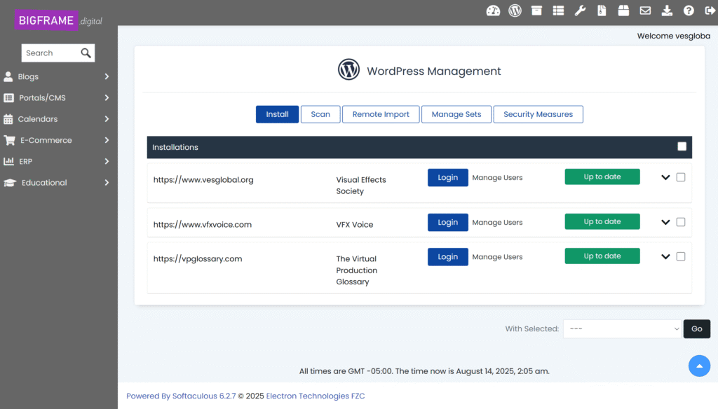Click Up to date for vesglobal.org

click(x=602, y=176)
